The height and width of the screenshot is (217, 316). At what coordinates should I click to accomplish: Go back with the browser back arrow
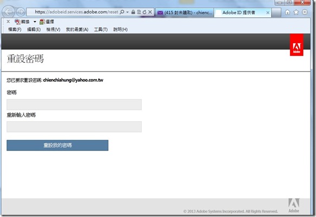9,12
